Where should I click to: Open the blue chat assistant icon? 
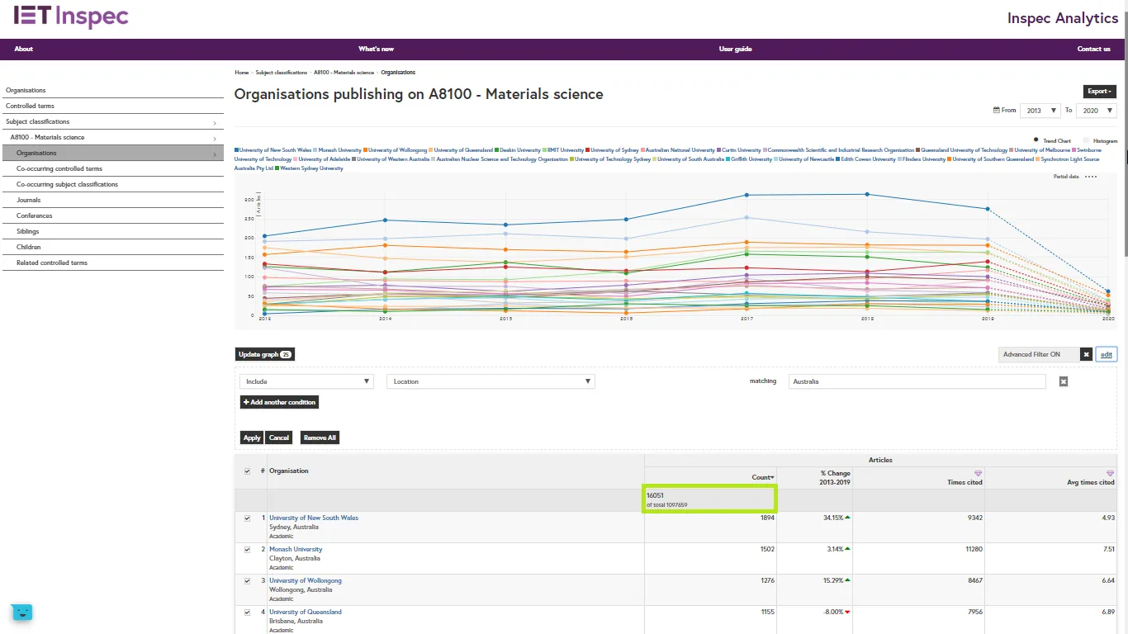click(x=21, y=612)
